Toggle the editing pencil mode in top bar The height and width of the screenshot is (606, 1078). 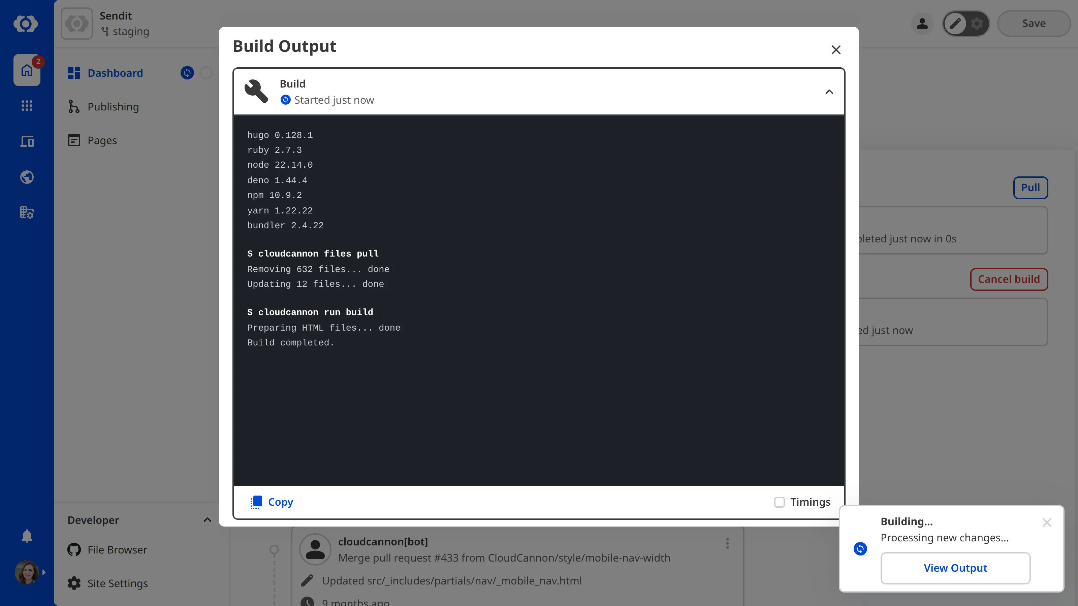coord(955,24)
